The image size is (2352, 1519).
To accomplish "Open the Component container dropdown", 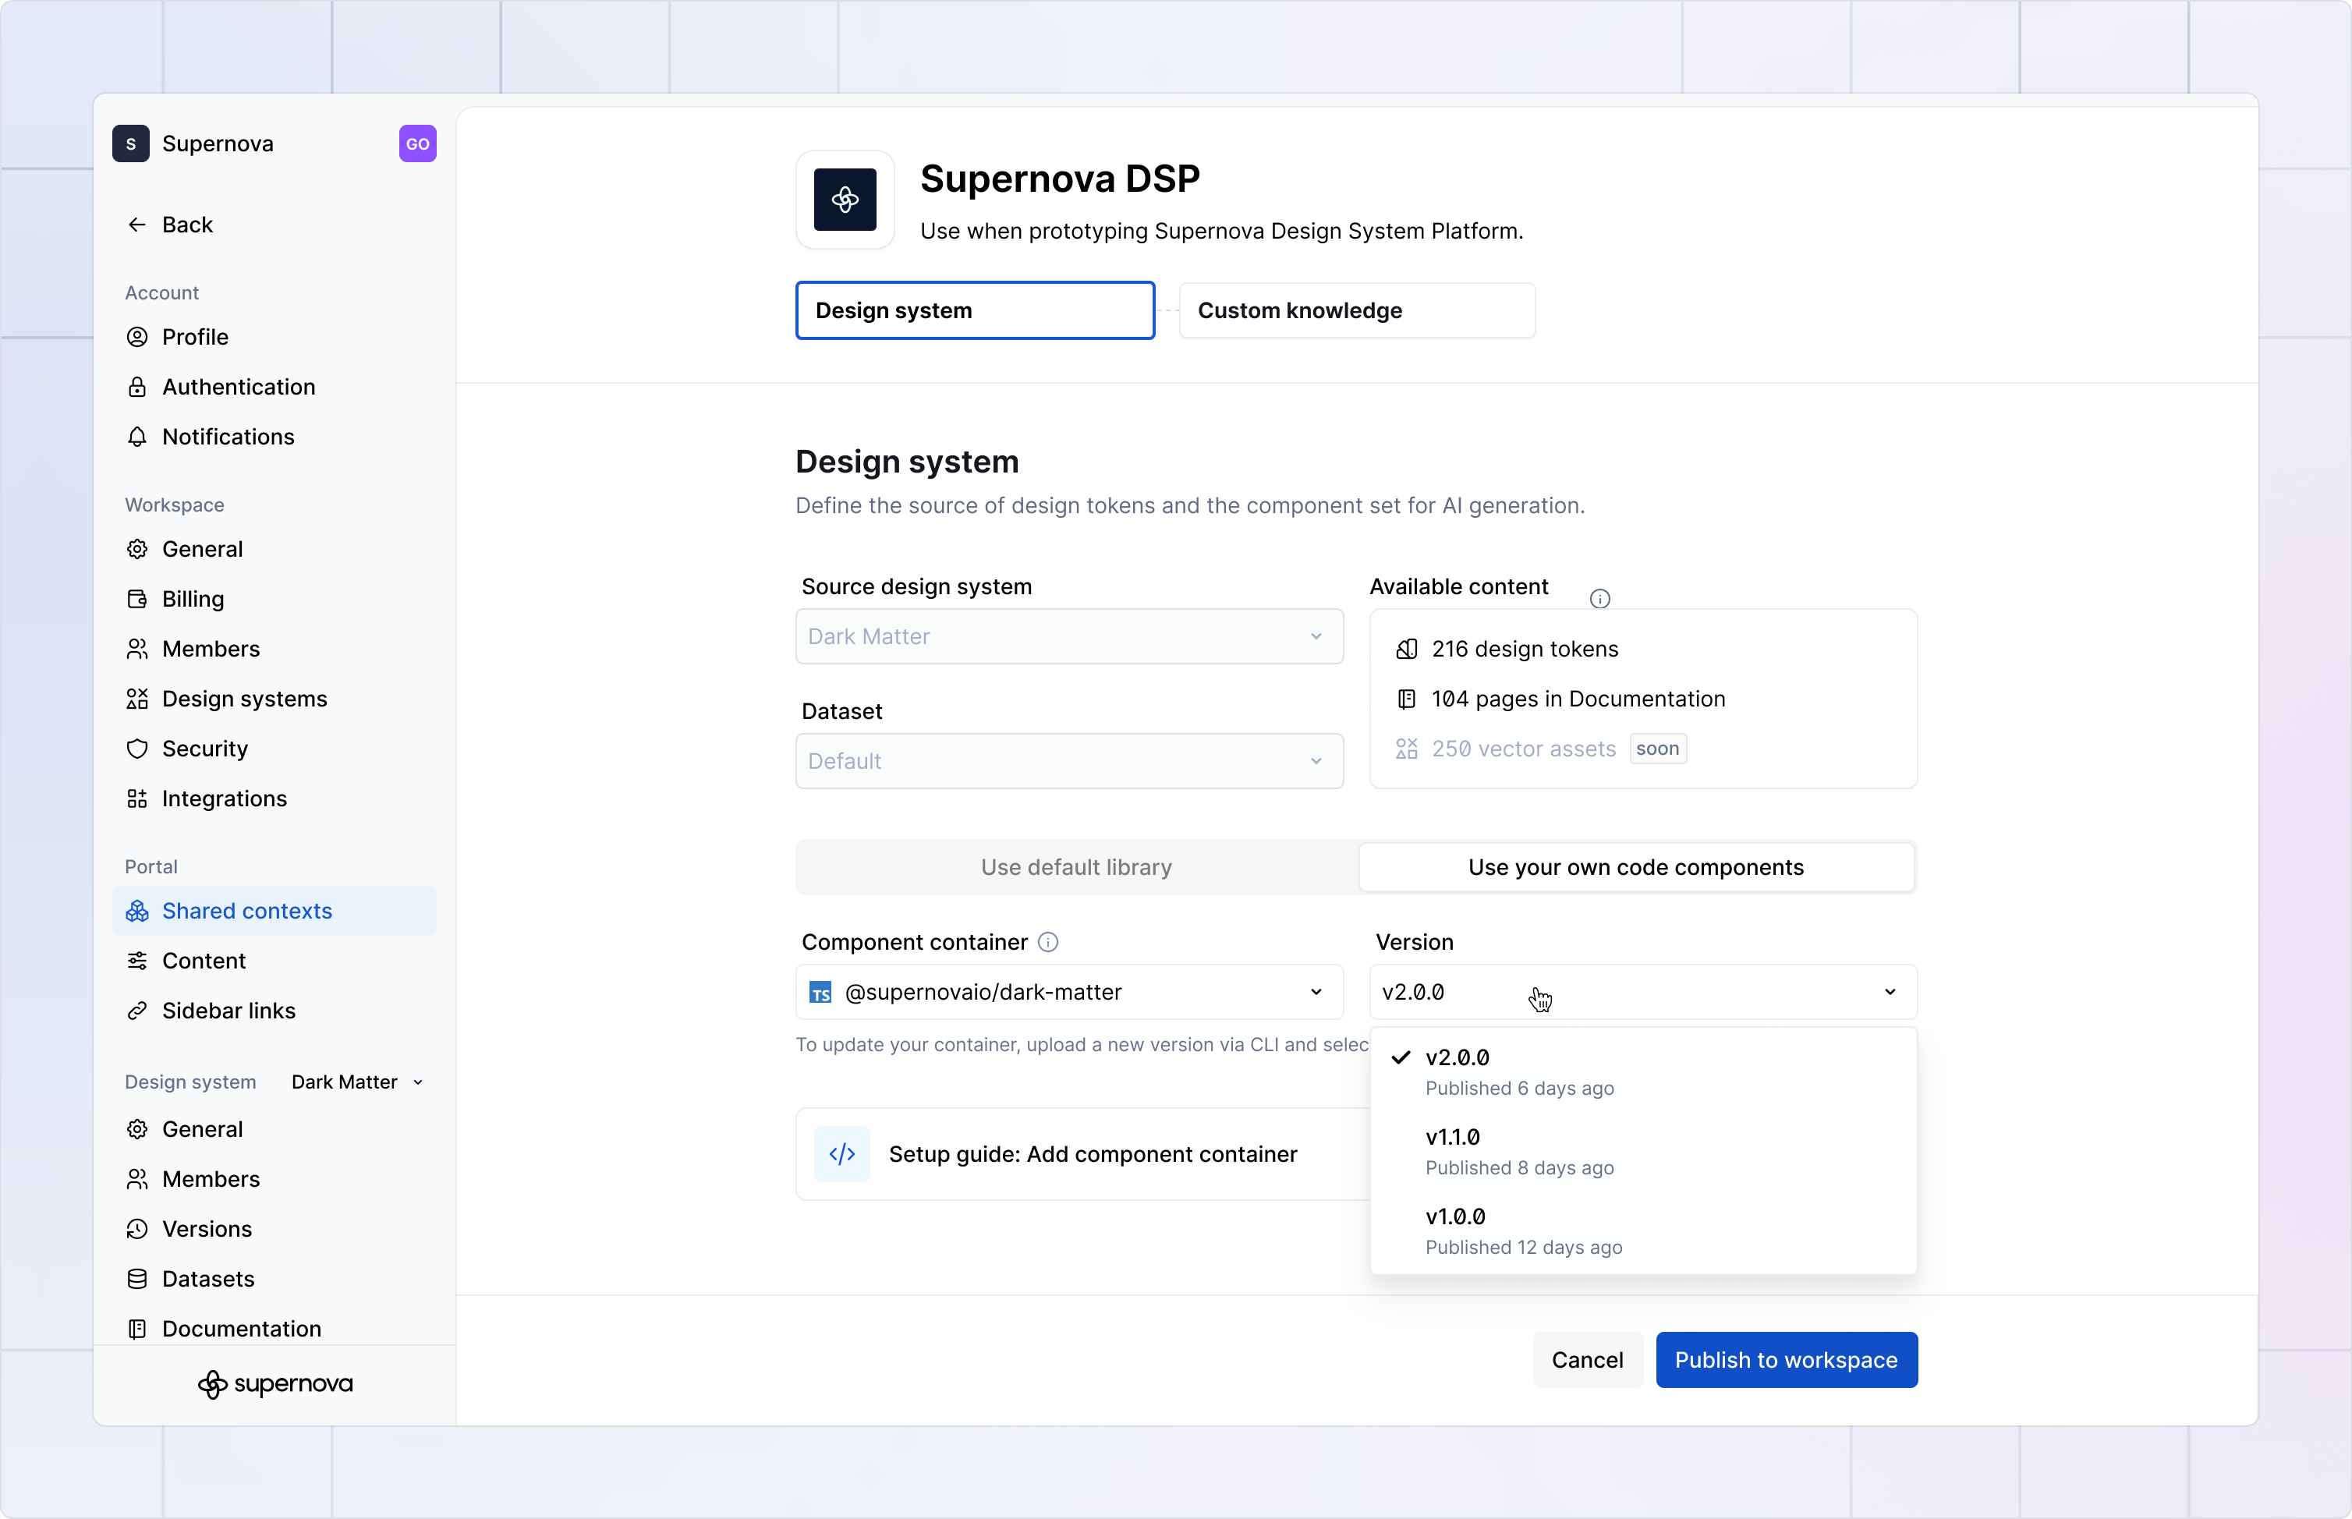I will point(1069,993).
